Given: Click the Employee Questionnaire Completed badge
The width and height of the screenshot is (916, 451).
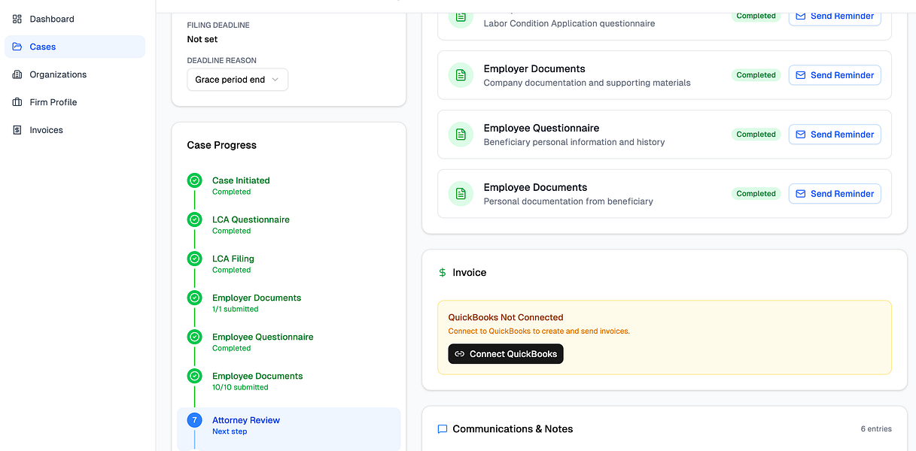Looking at the screenshot, I should tap(756, 135).
